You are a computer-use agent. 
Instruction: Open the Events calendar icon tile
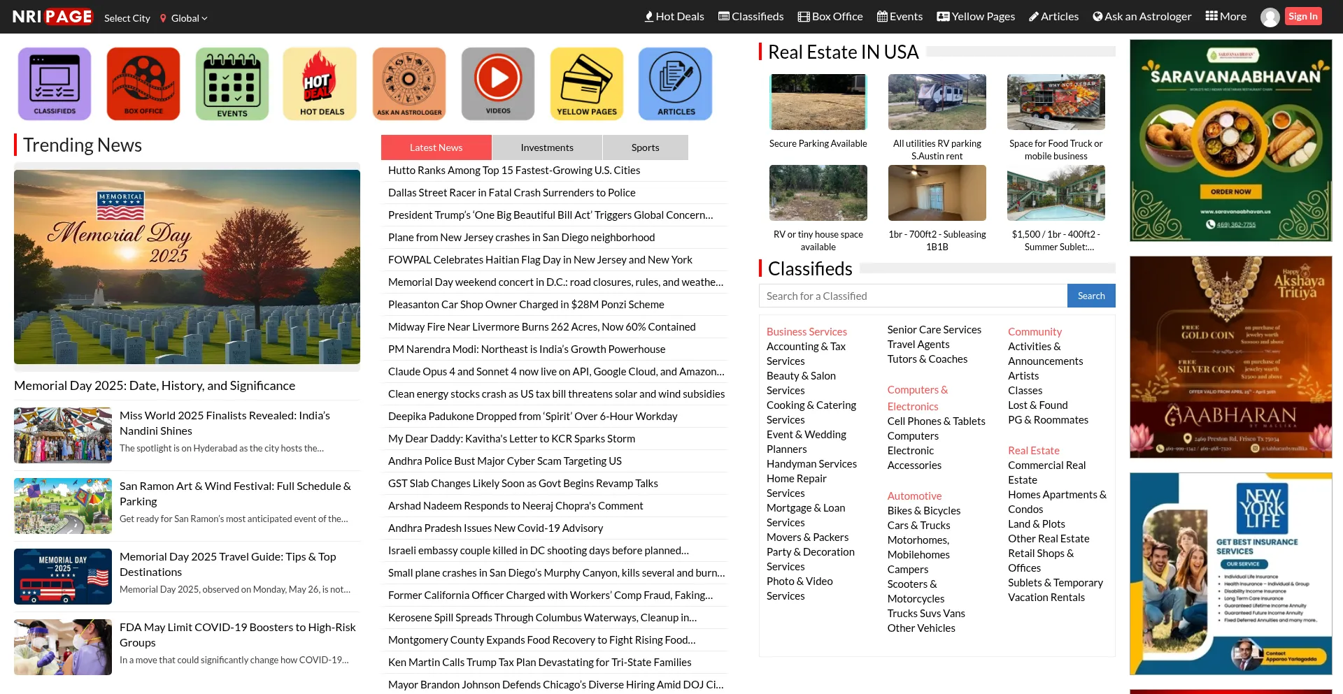[x=232, y=84]
